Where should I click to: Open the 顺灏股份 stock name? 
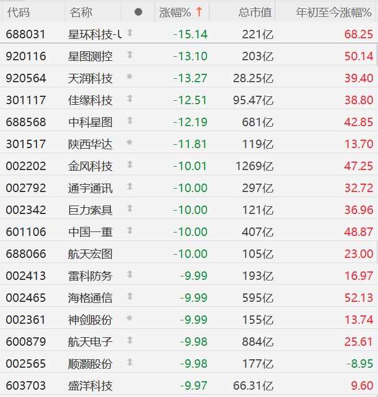(90, 364)
